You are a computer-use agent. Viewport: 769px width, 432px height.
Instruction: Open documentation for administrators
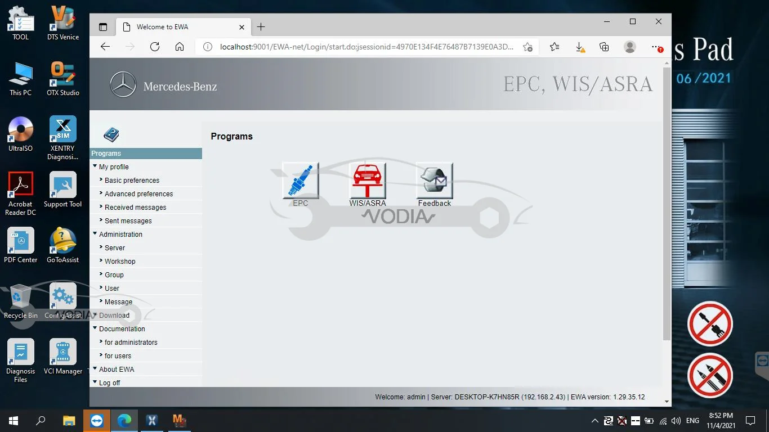click(x=131, y=343)
